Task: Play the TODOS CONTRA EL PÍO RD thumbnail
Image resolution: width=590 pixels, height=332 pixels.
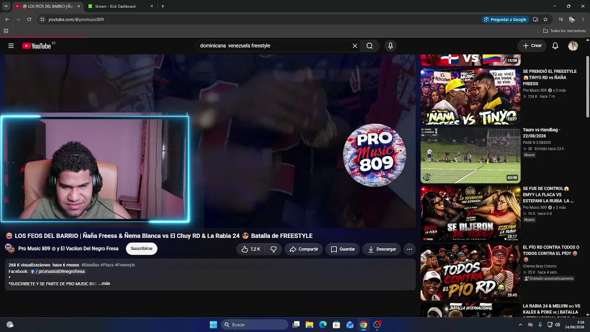Action: [x=471, y=272]
